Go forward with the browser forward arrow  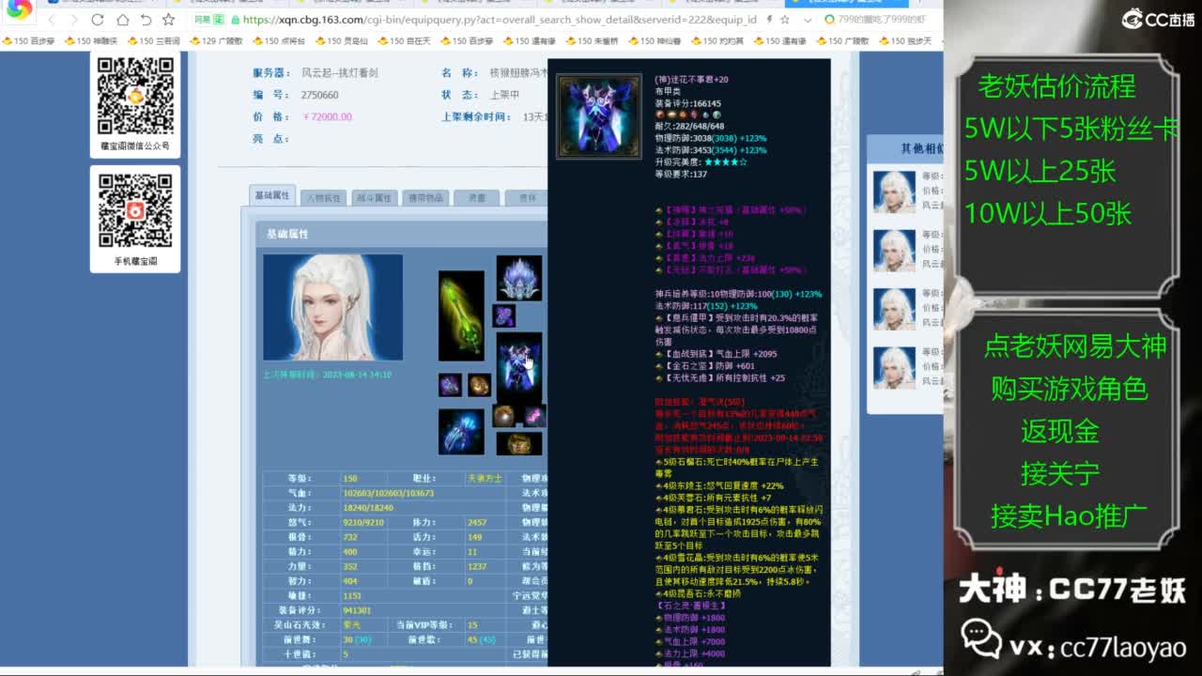74,20
